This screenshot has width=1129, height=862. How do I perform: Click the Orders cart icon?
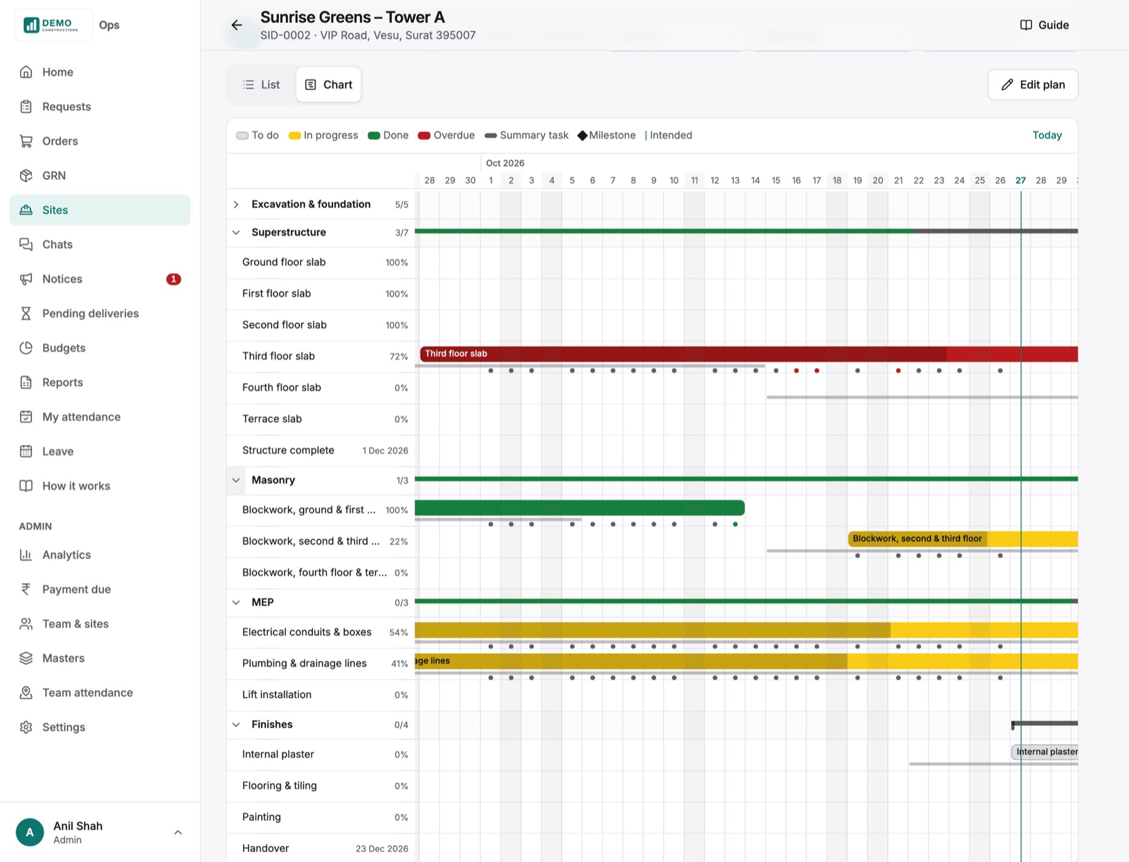(26, 141)
